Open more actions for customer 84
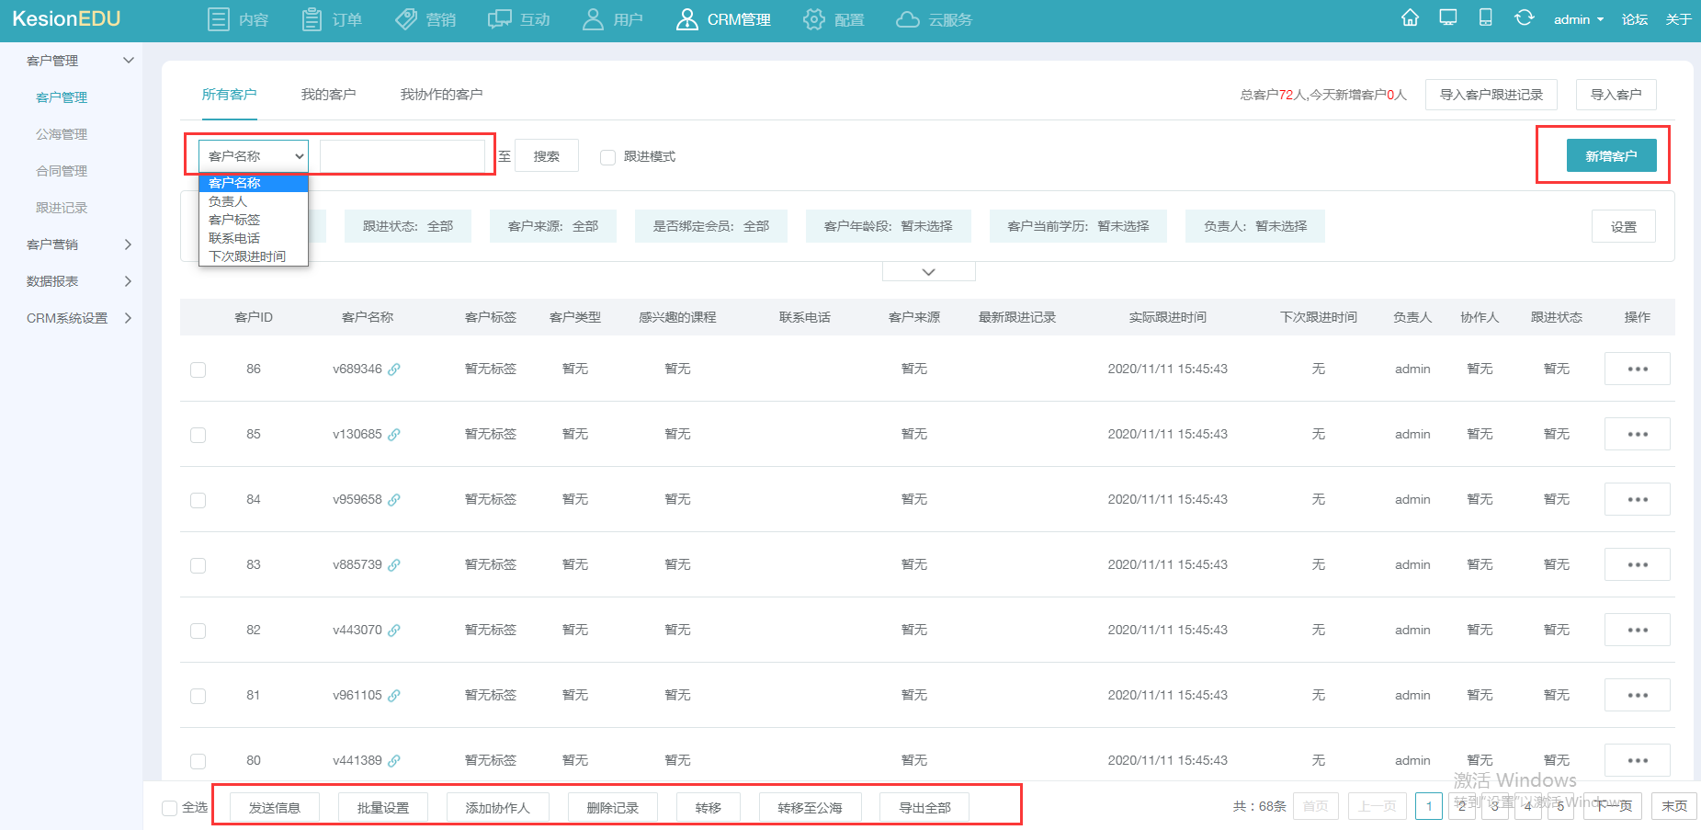Screen dimensions: 1701x830 point(1637,499)
